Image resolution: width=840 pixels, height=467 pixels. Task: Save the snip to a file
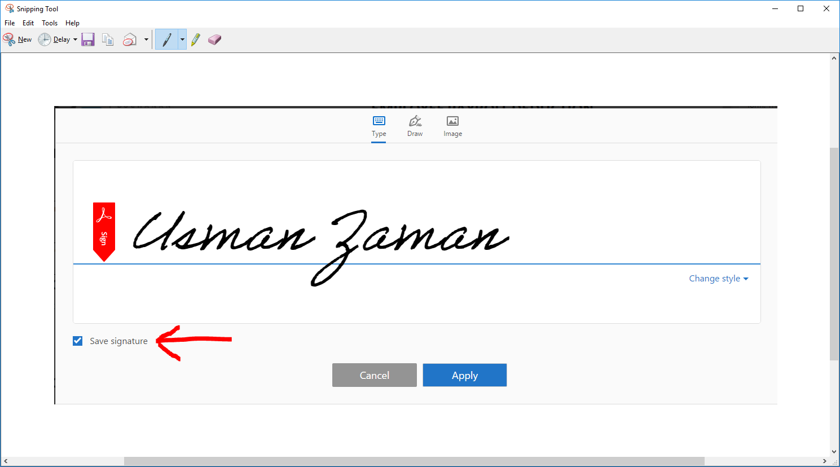pyautogui.click(x=87, y=39)
